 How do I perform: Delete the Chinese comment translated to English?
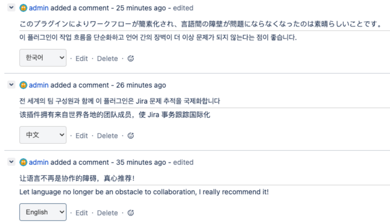[x=107, y=213]
